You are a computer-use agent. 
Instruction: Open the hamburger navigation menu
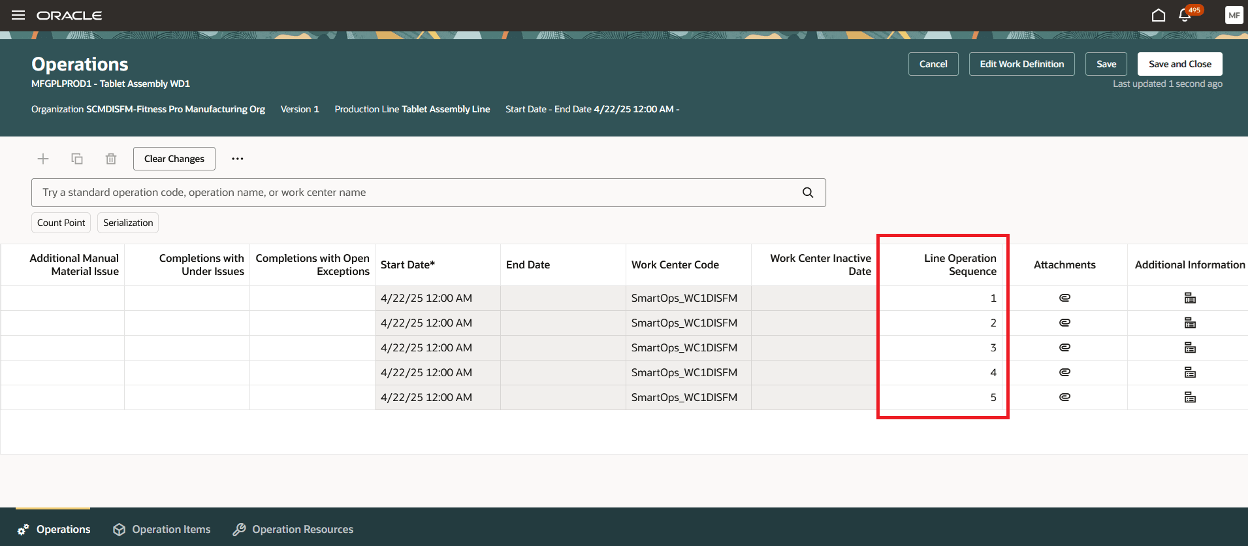[x=18, y=15]
